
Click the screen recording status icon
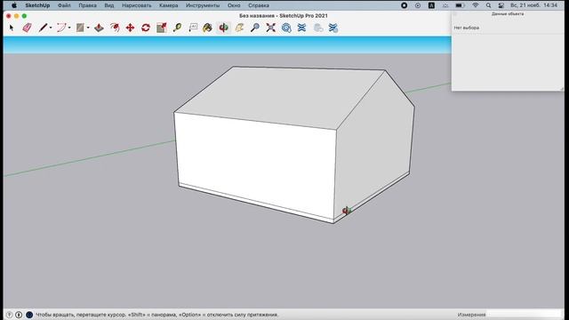(x=405, y=5)
